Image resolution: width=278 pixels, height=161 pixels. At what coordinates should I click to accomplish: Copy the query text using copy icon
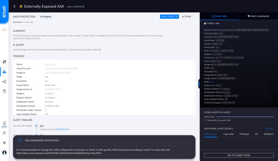click(x=100, y=50)
